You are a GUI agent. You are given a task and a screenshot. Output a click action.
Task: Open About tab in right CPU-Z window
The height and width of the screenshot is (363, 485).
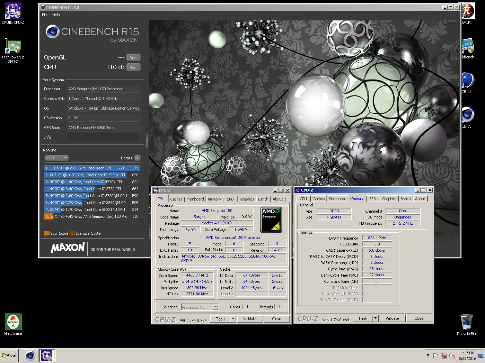click(420, 199)
